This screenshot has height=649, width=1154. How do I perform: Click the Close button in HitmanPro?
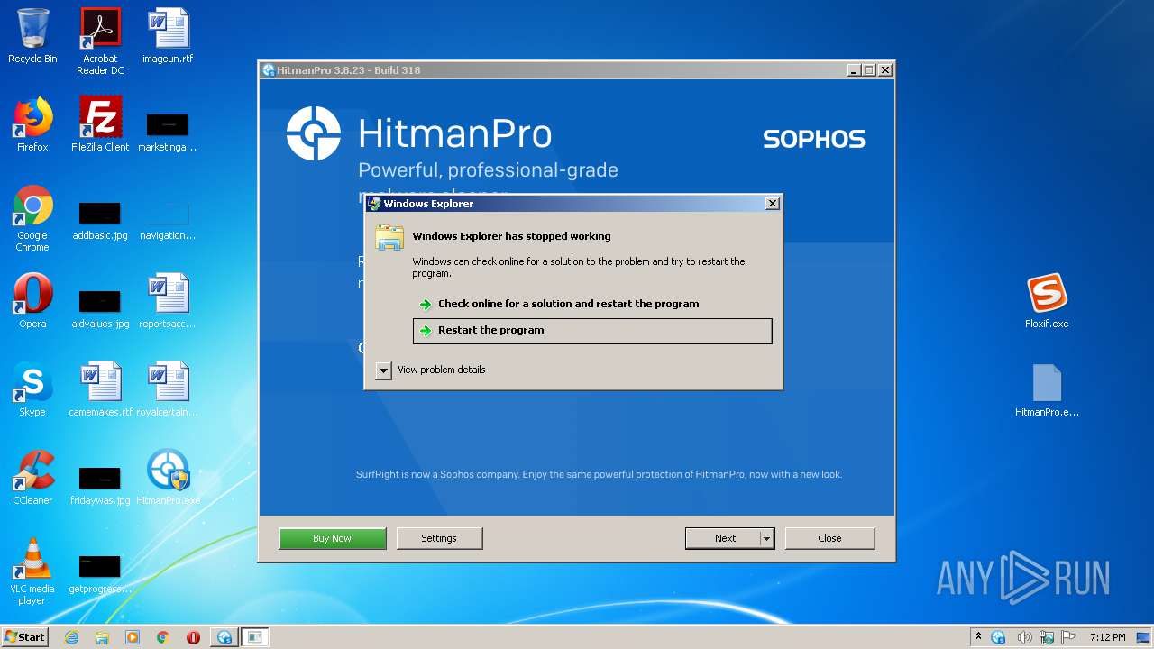pyautogui.click(x=829, y=538)
